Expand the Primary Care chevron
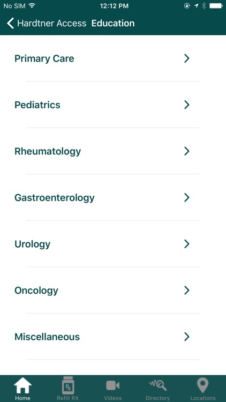The image size is (226, 402). (187, 58)
